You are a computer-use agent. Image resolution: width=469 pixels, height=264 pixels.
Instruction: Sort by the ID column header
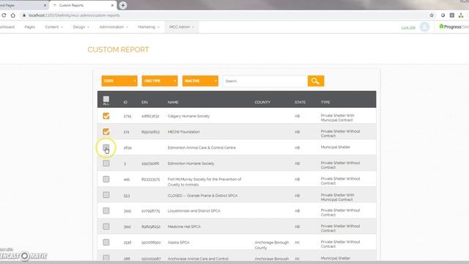(125, 103)
